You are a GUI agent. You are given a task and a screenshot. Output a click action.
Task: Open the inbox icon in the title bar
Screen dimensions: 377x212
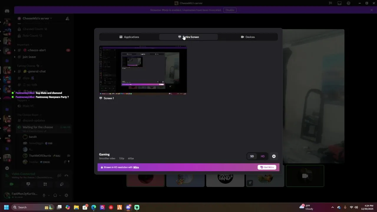pyautogui.click(x=339, y=3)
